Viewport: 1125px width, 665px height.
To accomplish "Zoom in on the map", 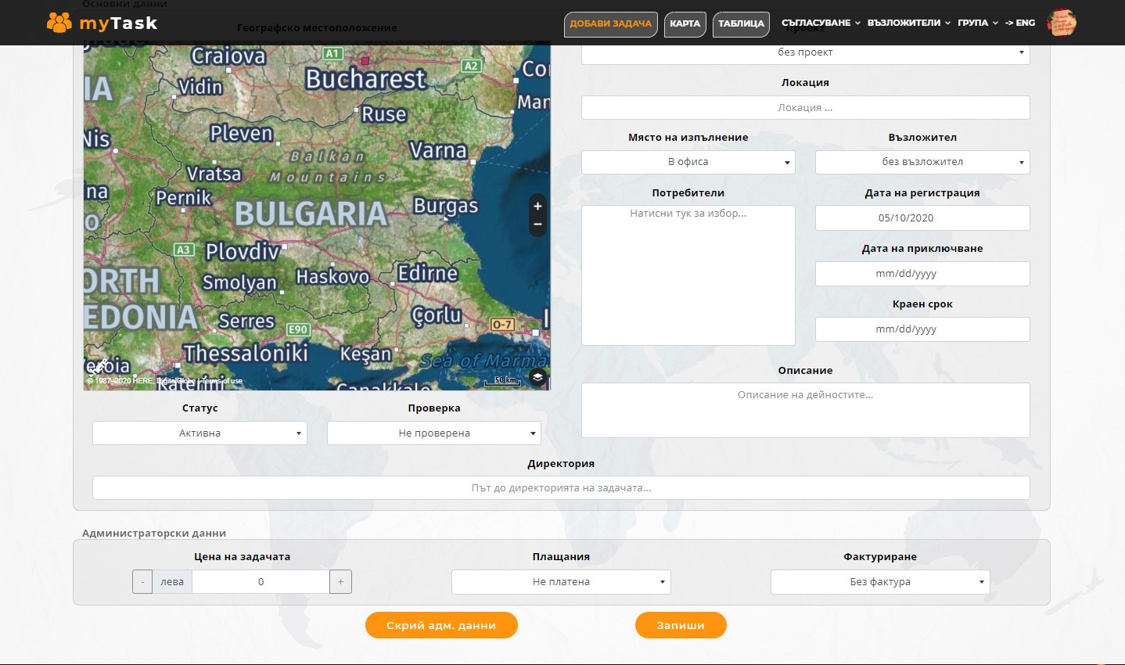I will (x=537, y=207).
